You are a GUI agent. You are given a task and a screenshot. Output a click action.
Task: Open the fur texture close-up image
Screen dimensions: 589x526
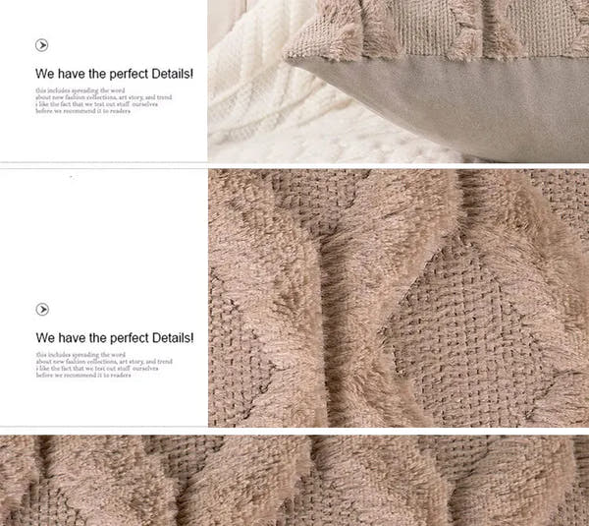[399, 298]
